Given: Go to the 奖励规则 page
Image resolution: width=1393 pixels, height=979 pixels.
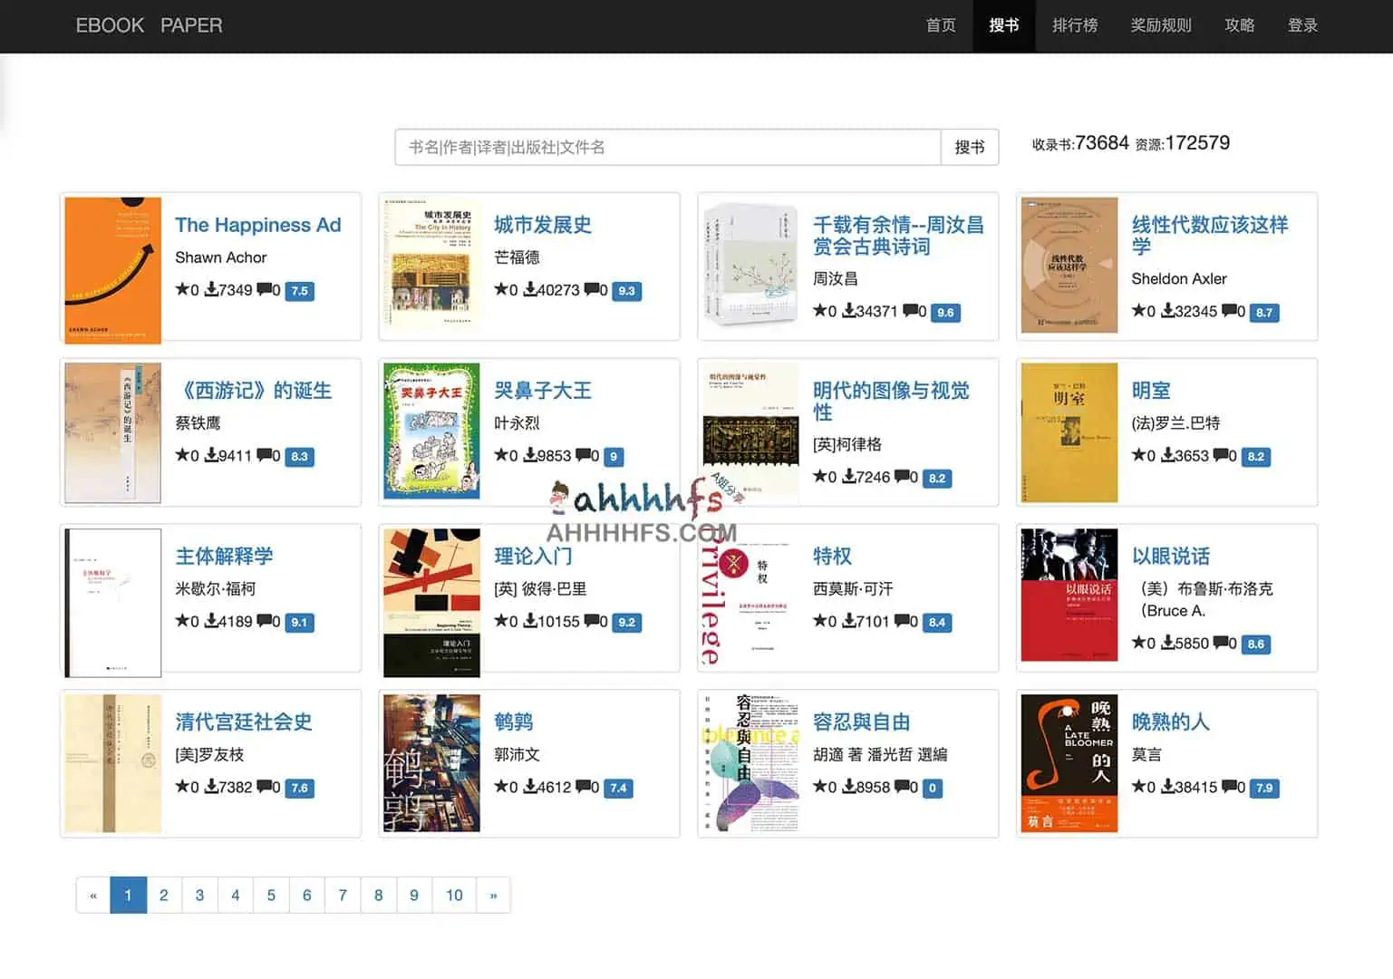Looking at the screenshot, I should click(x=1161, y=25).
